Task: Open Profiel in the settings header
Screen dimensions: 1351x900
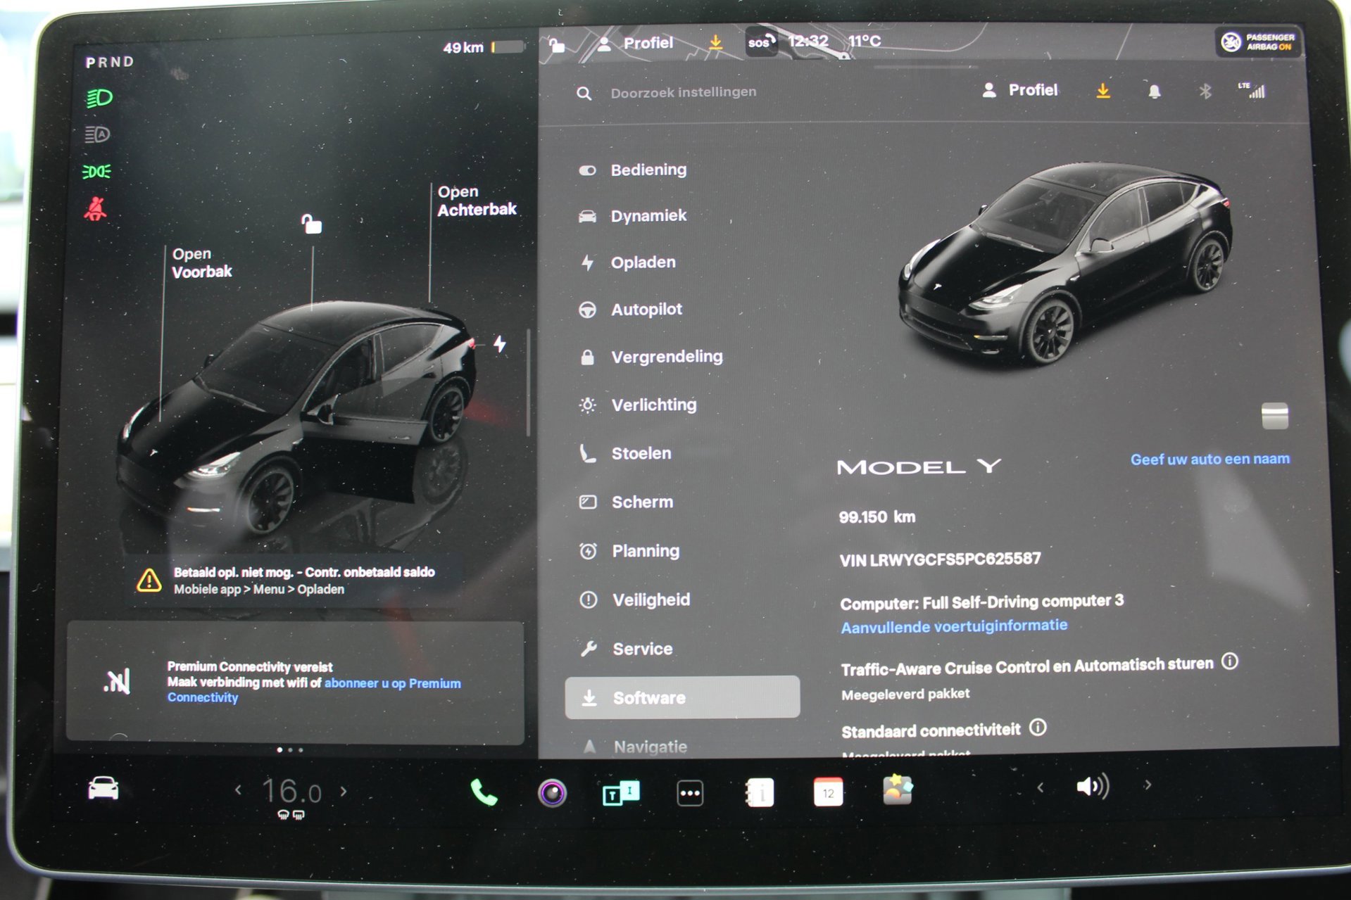Action: pos(1019,90)
